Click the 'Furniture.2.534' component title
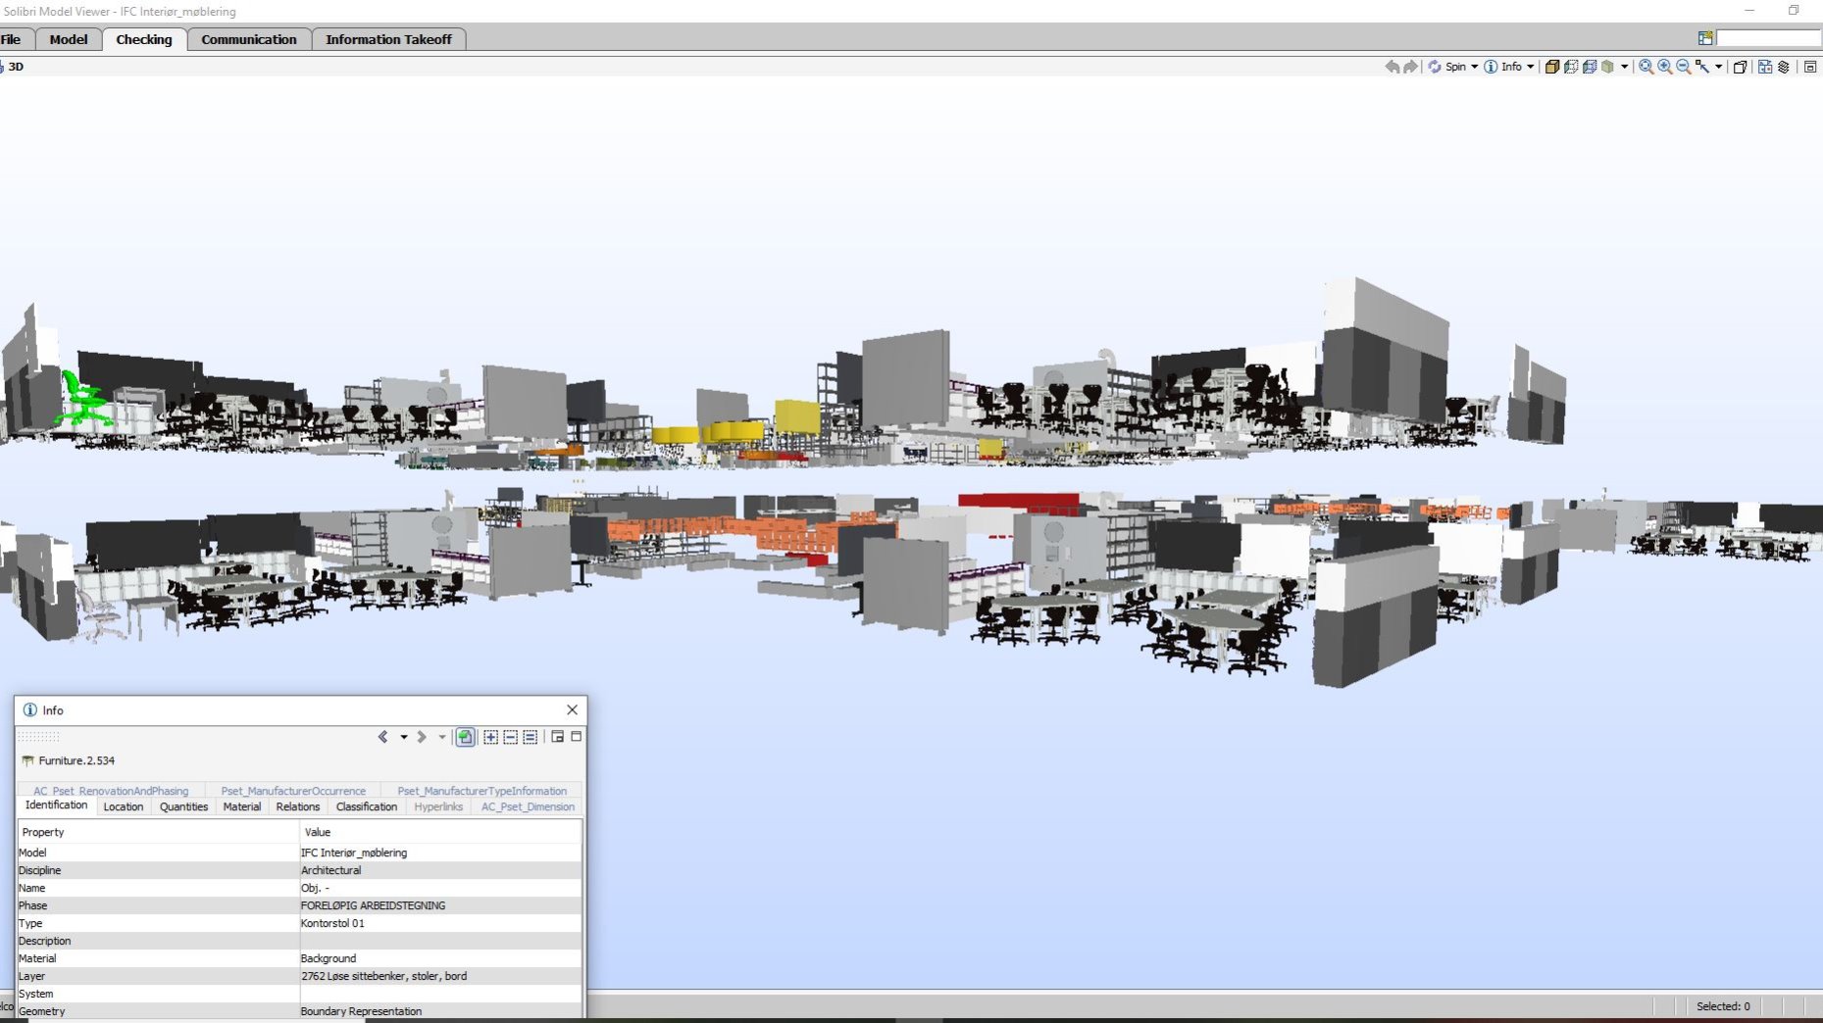Screen dimensions: 1823x1023 click(76, 760)
